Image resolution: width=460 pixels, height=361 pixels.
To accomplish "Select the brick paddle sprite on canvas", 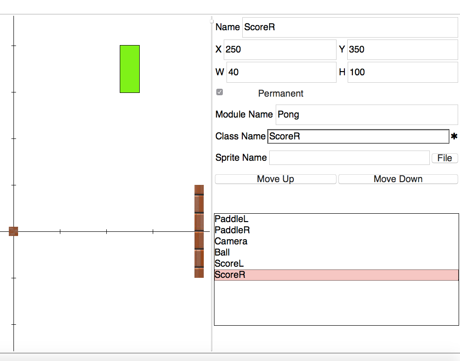I will 199,231.
